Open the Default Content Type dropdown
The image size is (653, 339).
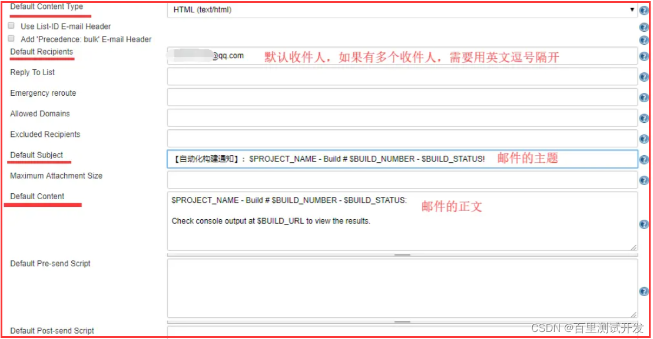tap(402, 9)
